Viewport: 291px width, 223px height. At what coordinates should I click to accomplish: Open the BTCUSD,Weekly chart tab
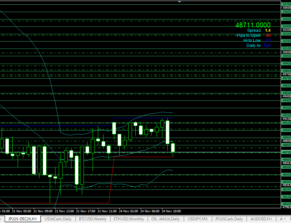click(93, 219)
